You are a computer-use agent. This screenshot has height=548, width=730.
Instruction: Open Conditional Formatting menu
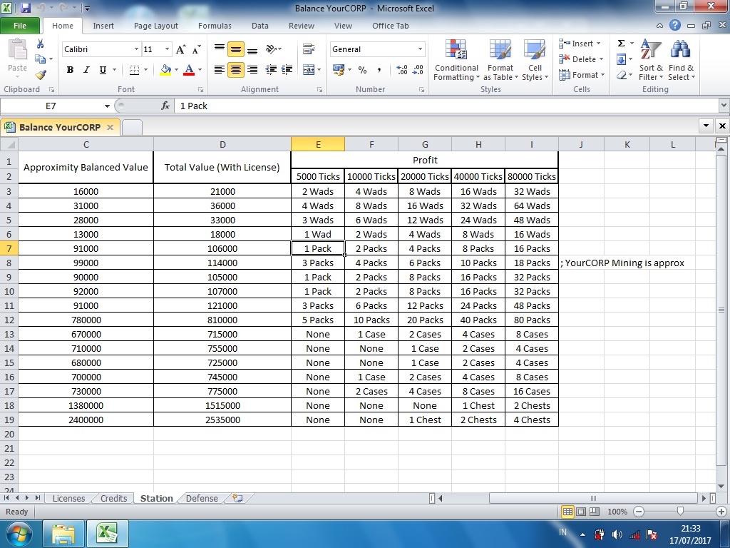pyautogui.click(x=456, y=61)
